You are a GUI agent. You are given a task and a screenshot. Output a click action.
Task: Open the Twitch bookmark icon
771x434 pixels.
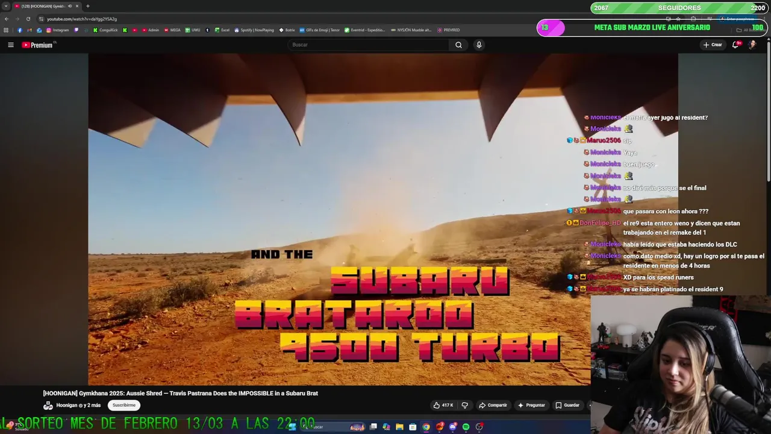76,30
